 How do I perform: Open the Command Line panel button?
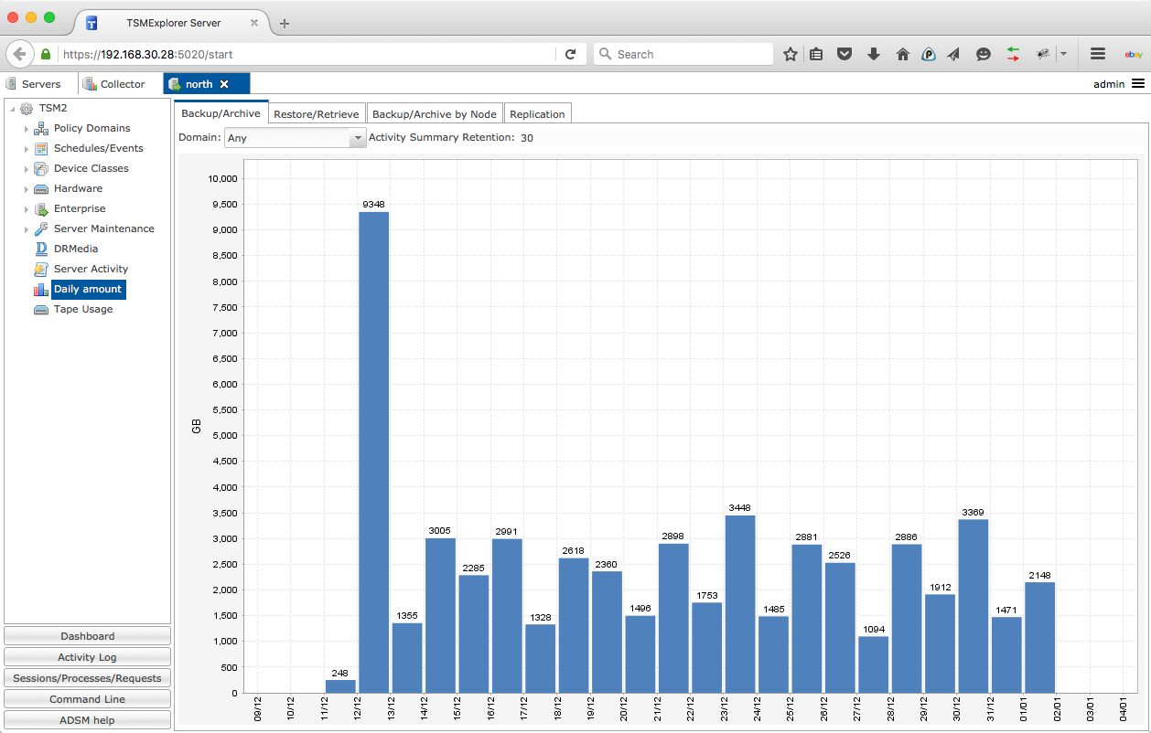point(87,699)
